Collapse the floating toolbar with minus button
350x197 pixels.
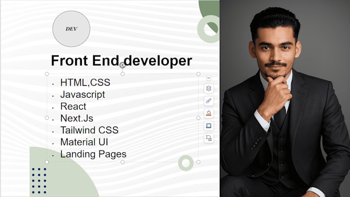(208, 78)
